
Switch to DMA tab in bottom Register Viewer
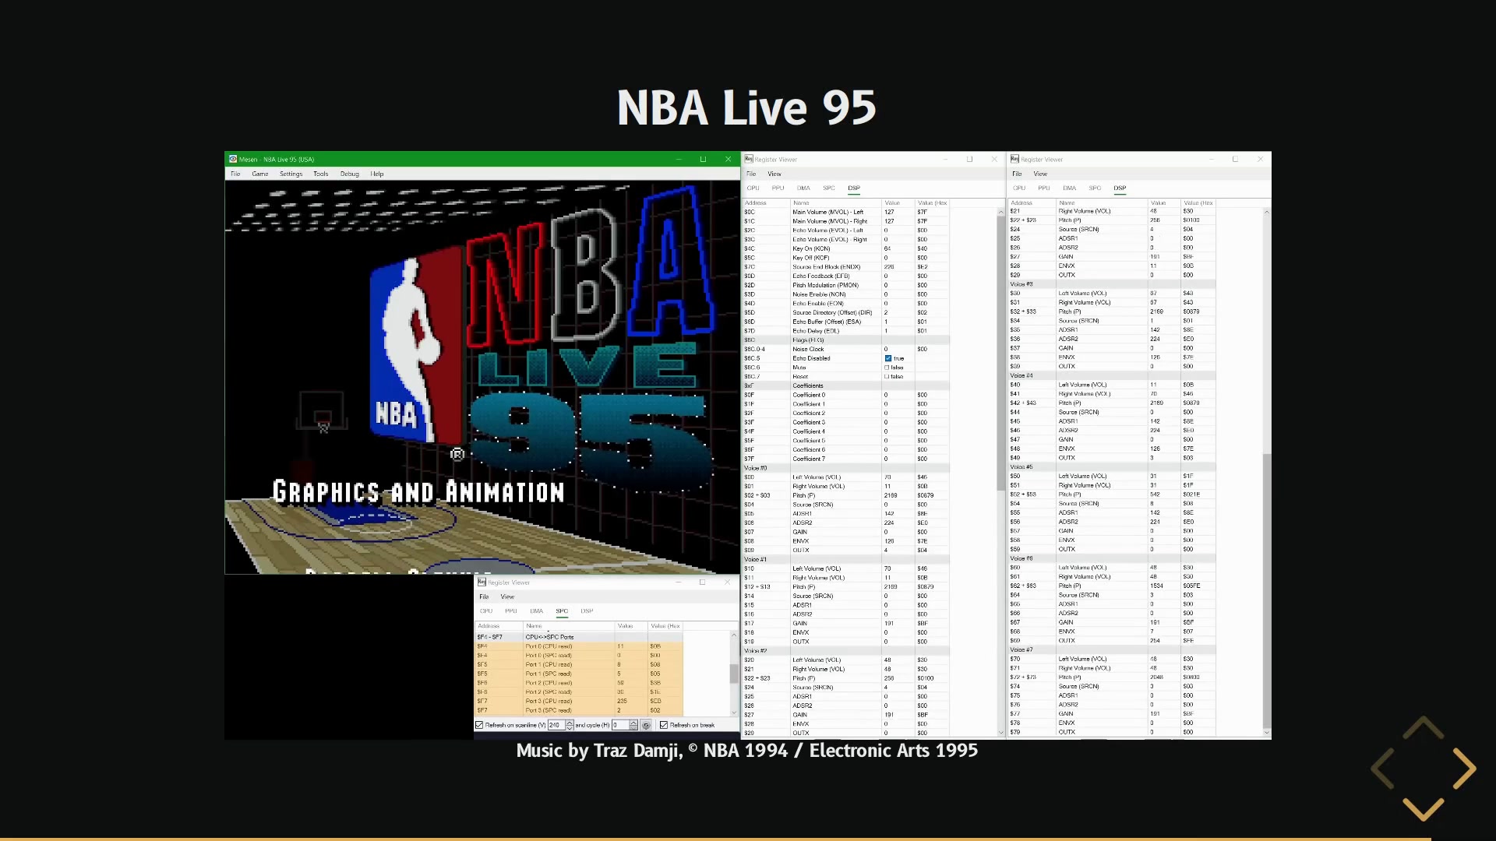pyautogui.click(x=536, y=611)
